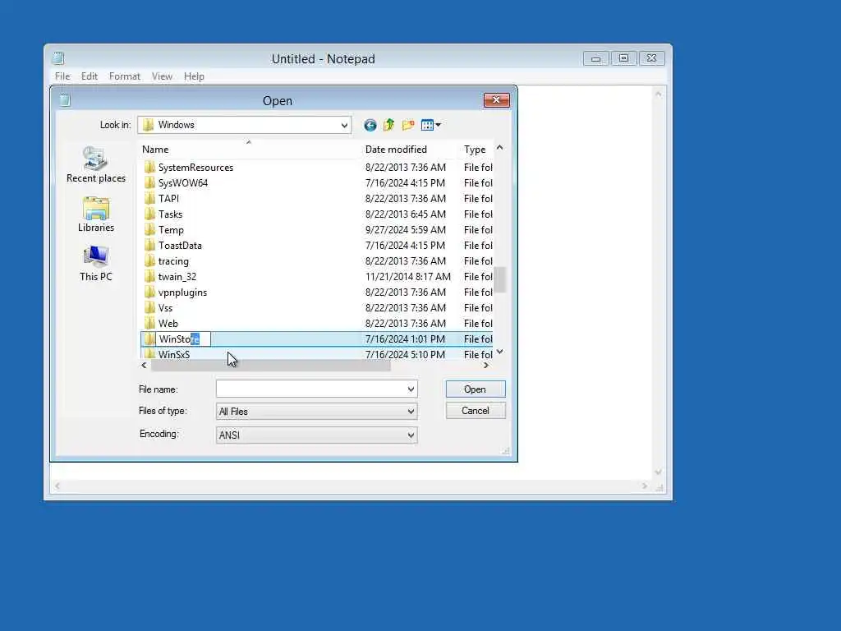Select the twain_32 folder icon
The image size is (841, 631).
click(149, 276)
